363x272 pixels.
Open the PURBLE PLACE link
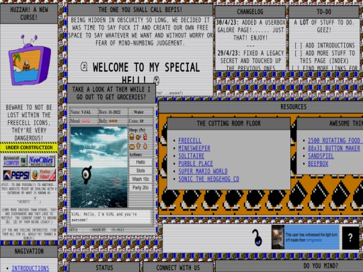tap(196, 163)
